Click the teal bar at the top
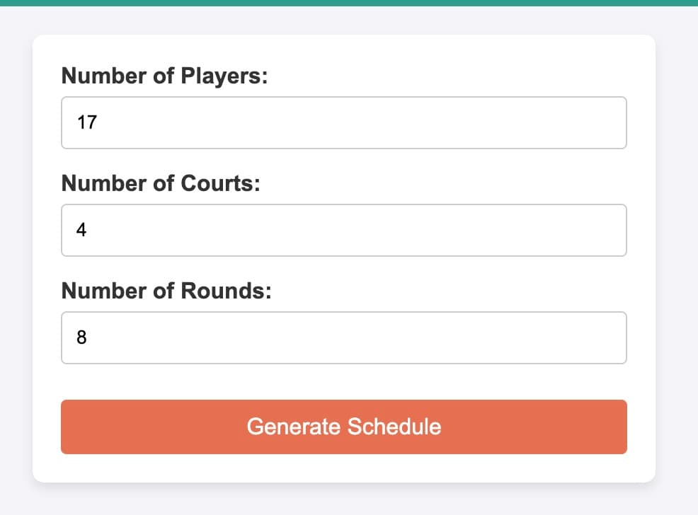 (349, 4)
